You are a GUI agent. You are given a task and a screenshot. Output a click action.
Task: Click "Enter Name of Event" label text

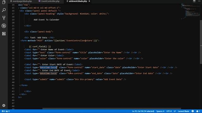53,50
